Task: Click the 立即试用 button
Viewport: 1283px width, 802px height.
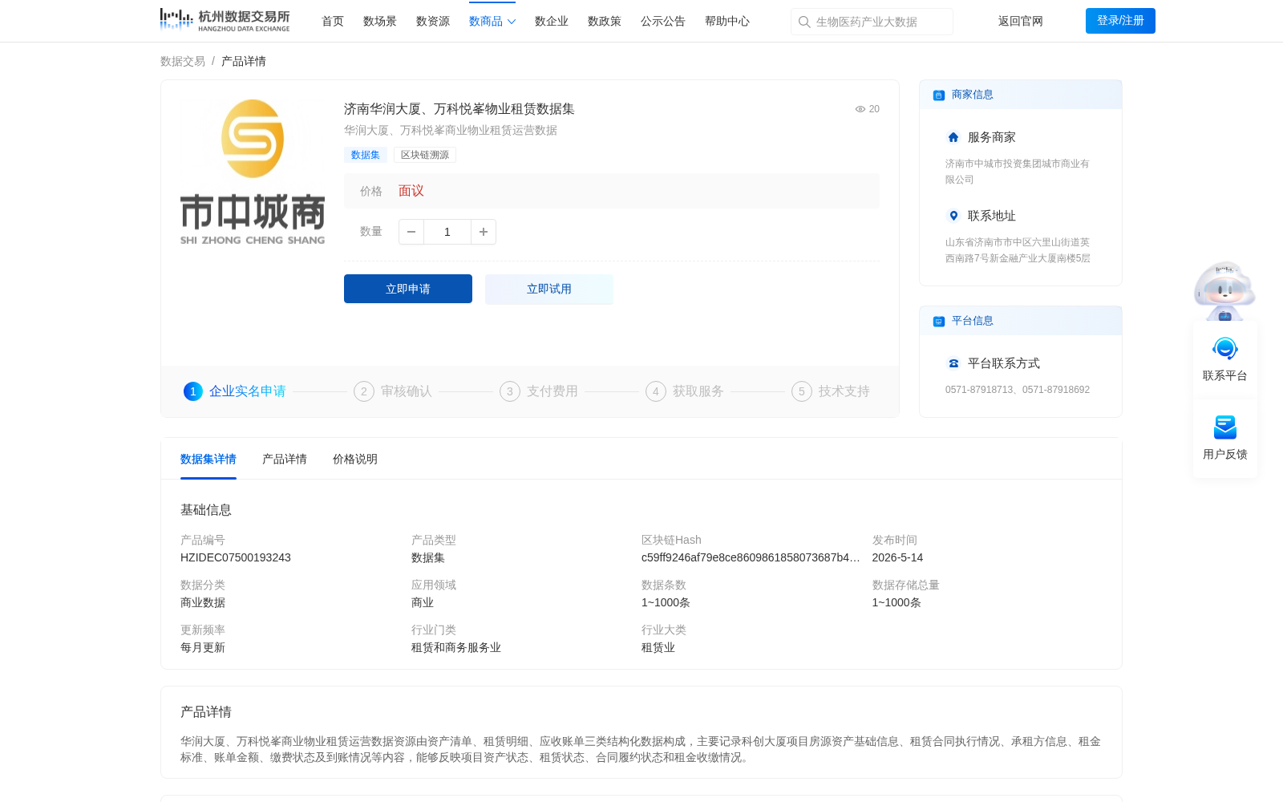Action: [549, 289]
